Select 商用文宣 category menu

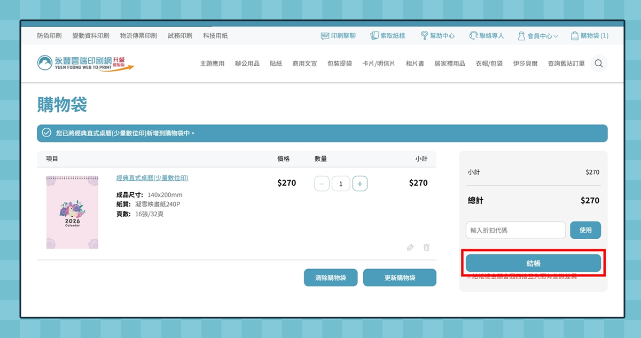pyautogui.click(x=304, y=64)
